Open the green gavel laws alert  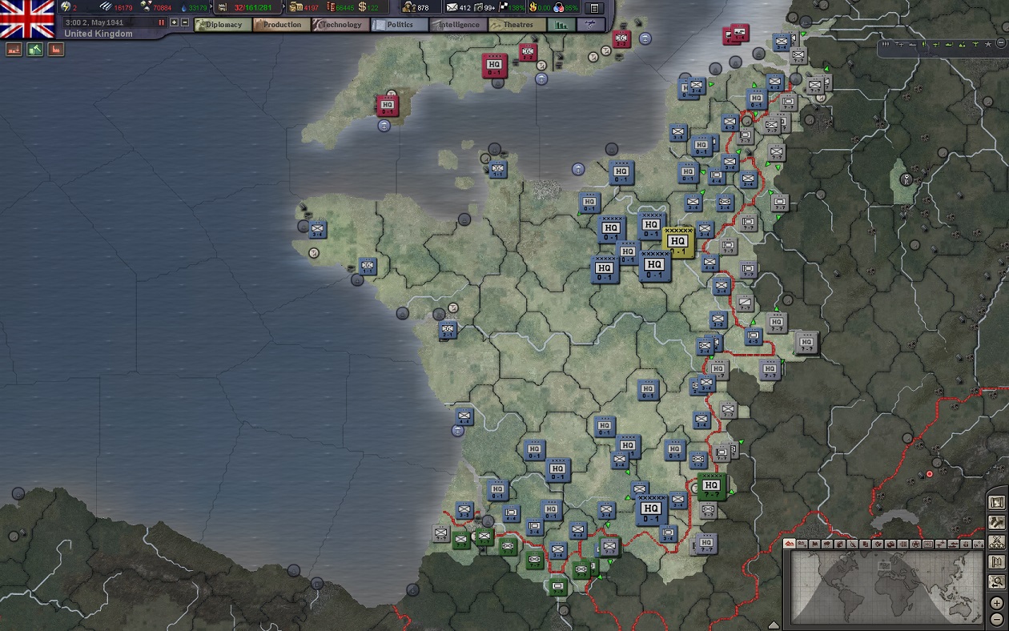coord(34,50)
